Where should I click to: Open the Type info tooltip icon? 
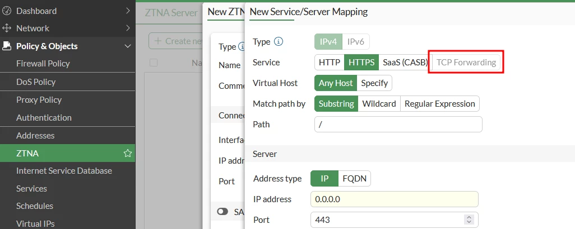[x=279, y=42]
